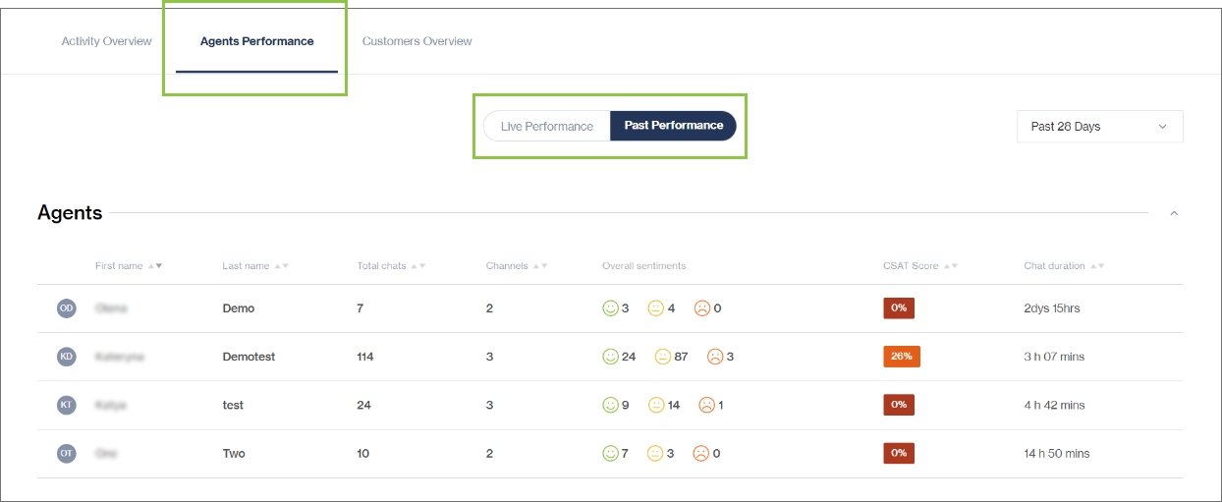Click the OD avatar icon for Demo
The height and width of the screenshot is (502, 1222).
coord(67,308)
